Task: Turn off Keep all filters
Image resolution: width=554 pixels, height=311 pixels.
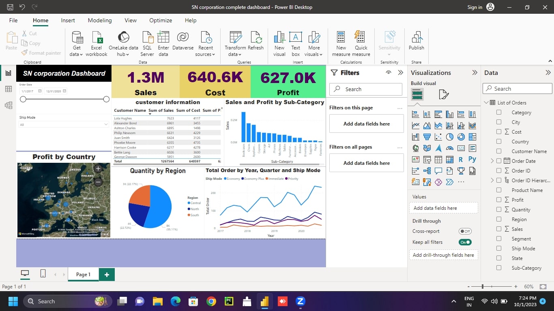Action: (465, 242)
